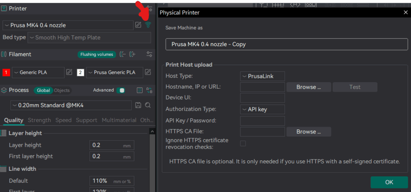Click the remove filament icon
This screenshot has height=192, width=411.
click(x=123, y=54)
